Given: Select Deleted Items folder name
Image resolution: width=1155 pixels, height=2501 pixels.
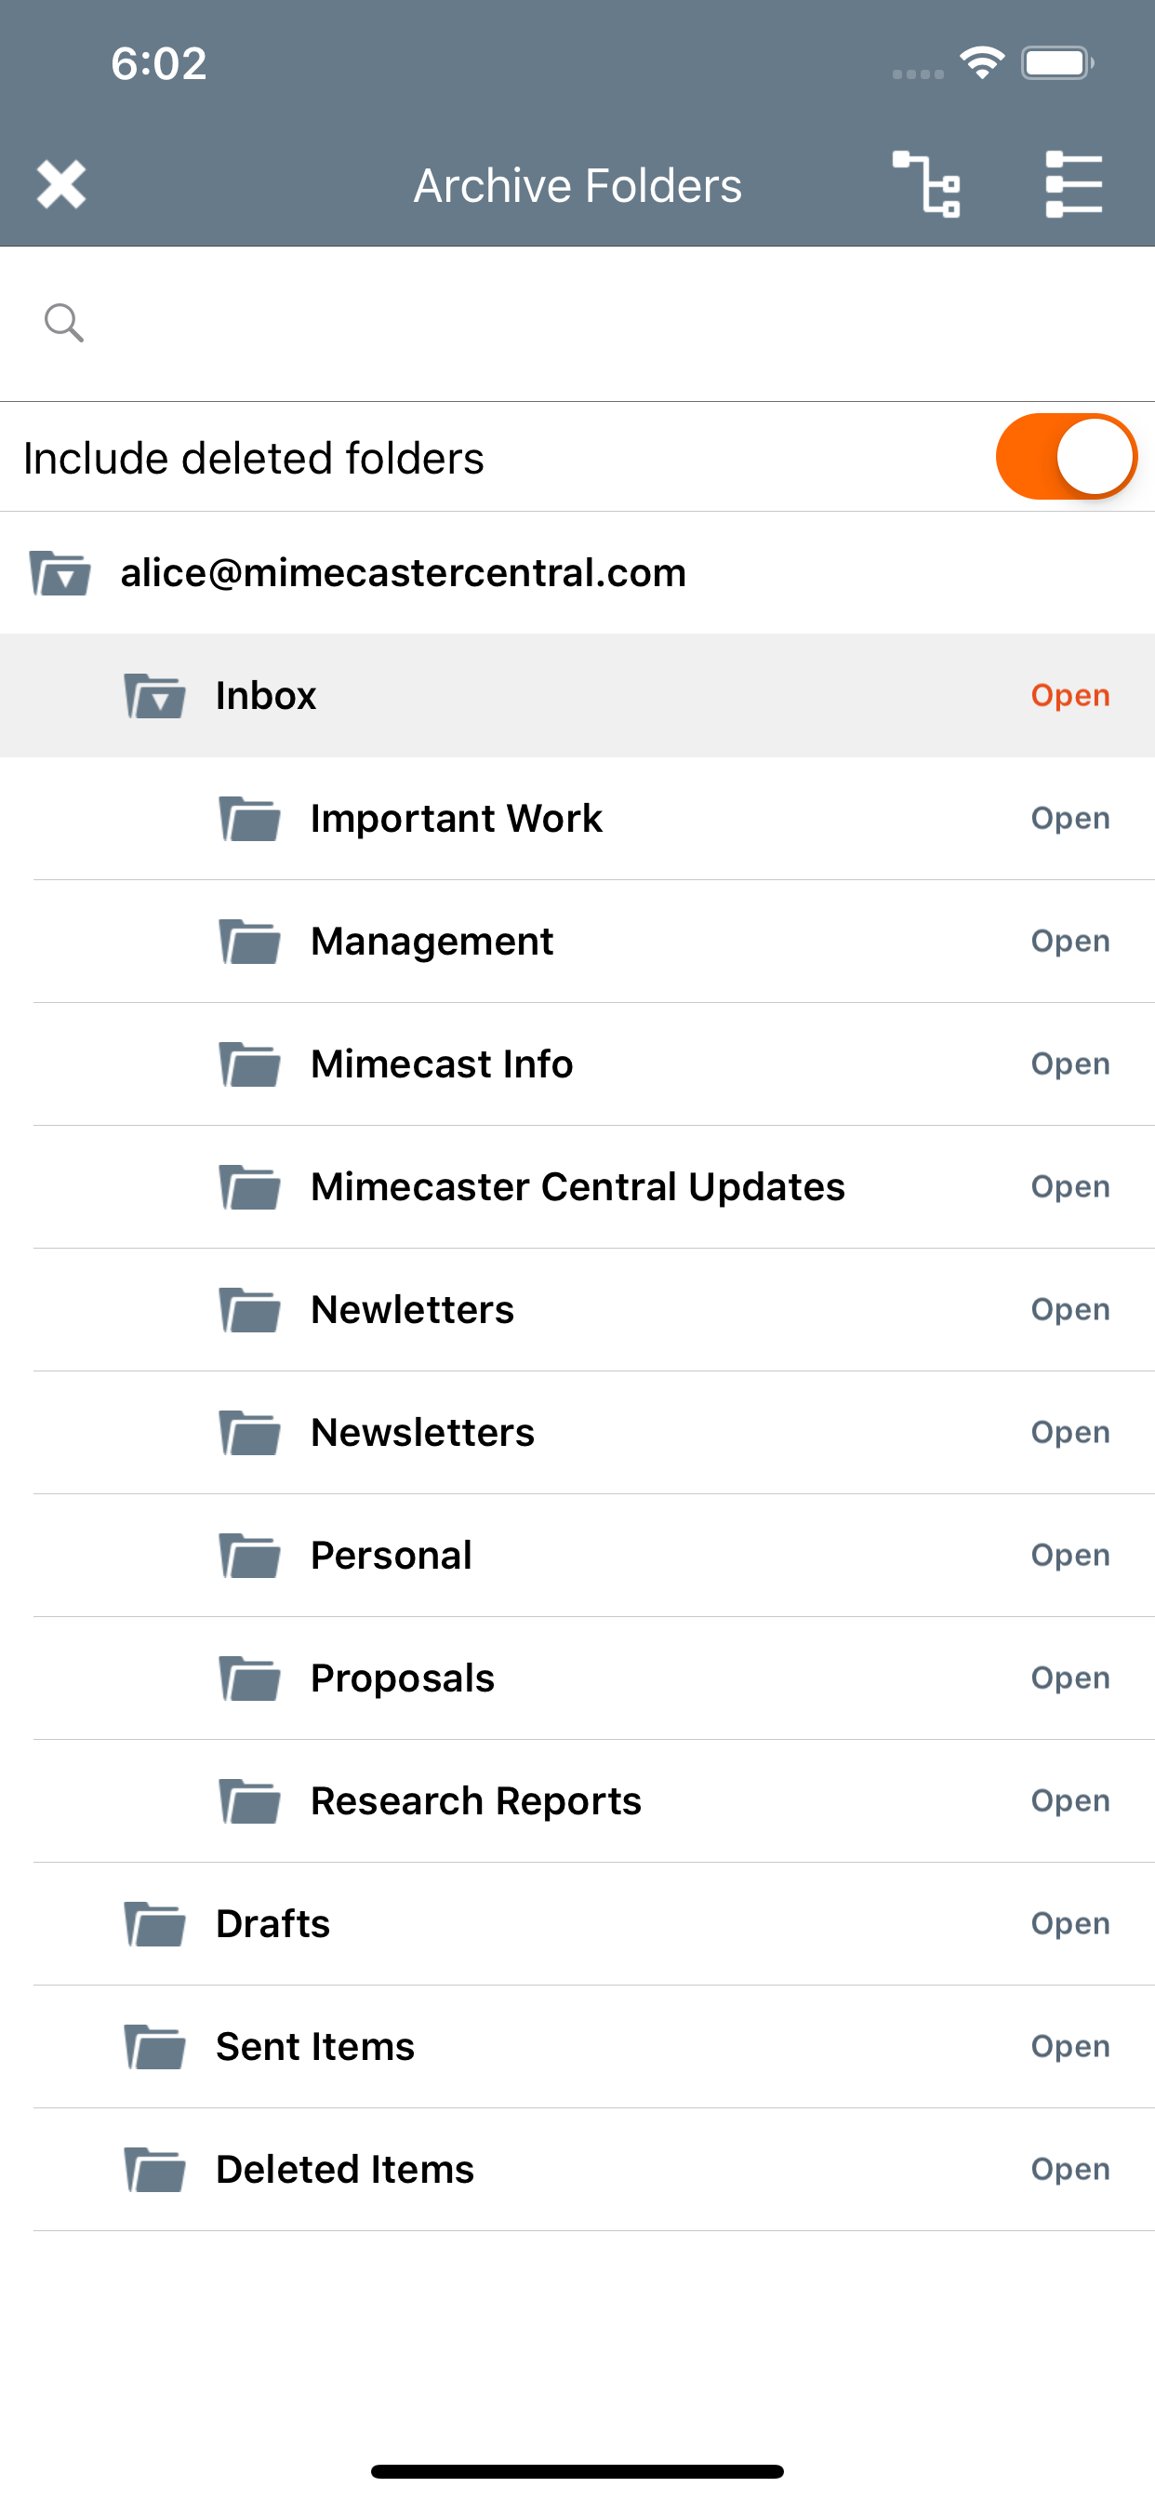Looking at the screenshot, I should 345,2169.
